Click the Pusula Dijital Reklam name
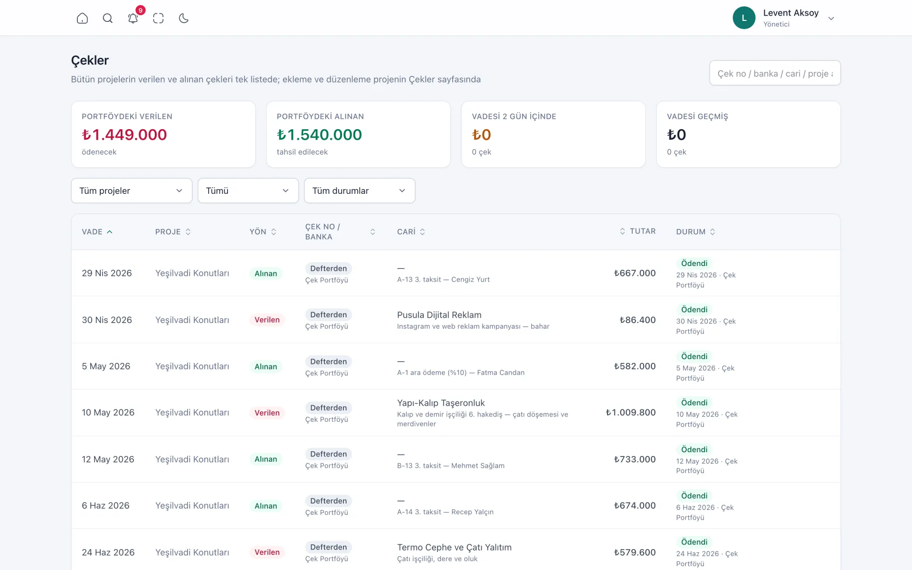The height and width of the screenshot is (570, 912). pos(439,315)
